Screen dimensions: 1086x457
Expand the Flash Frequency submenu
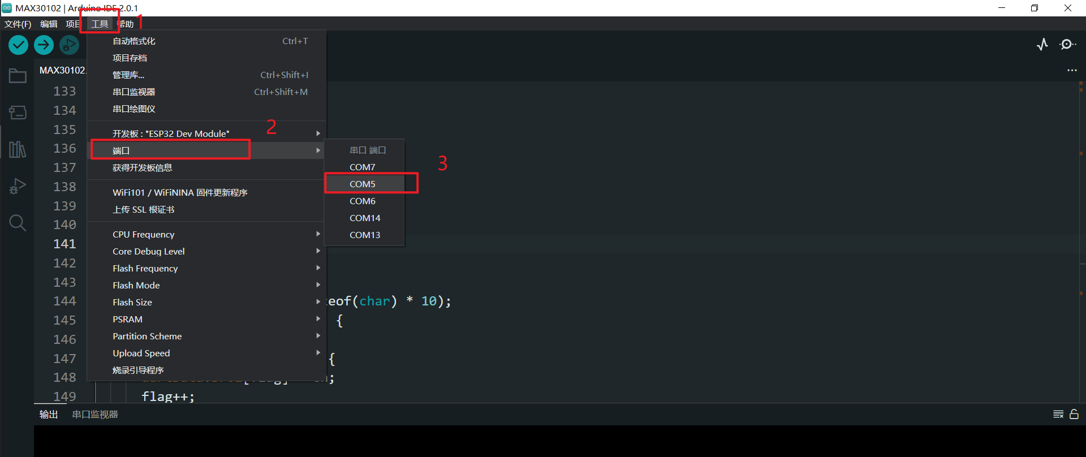pos(207,268)
